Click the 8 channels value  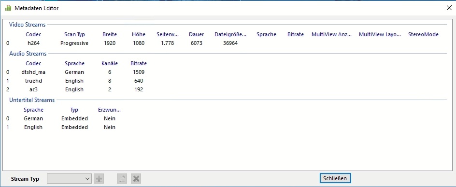click(x=110, y=81)
